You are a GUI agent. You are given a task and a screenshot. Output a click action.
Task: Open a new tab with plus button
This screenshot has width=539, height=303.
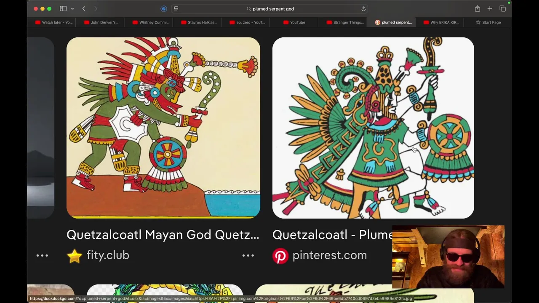tap(490, 8)
